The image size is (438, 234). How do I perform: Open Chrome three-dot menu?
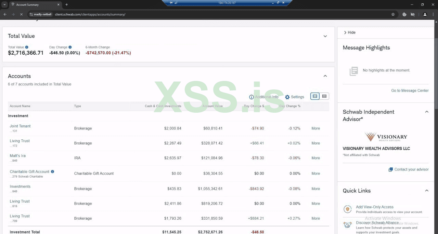[433, 14]
